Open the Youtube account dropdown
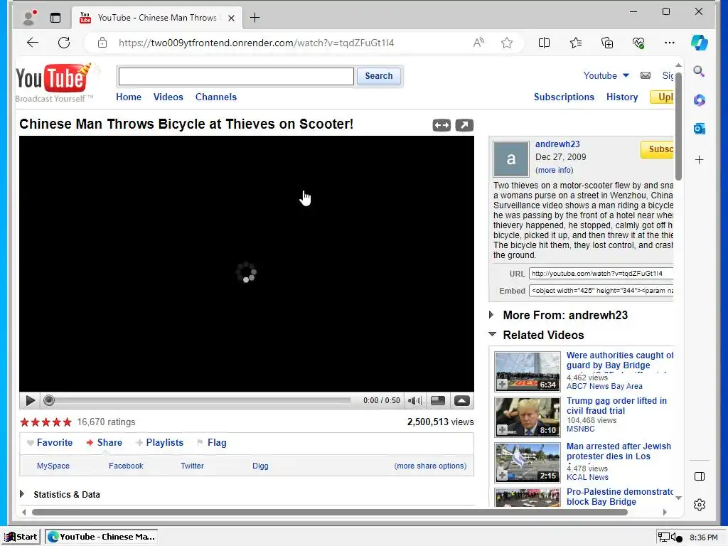 click(606, 75)
